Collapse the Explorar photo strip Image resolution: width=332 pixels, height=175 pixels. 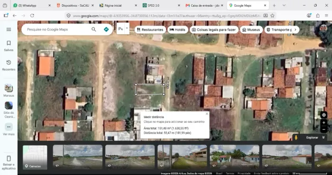tap(323, 138)
